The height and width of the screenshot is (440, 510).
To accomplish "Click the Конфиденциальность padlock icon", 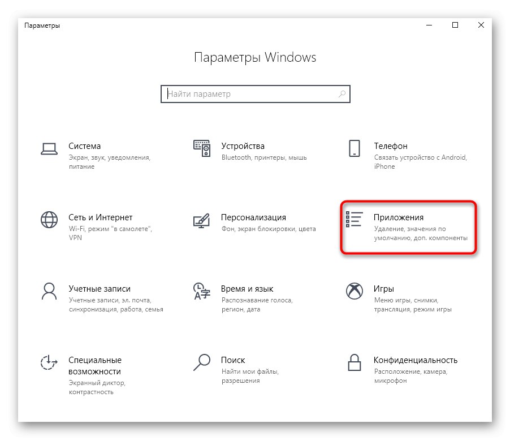I will pos(354,362).
